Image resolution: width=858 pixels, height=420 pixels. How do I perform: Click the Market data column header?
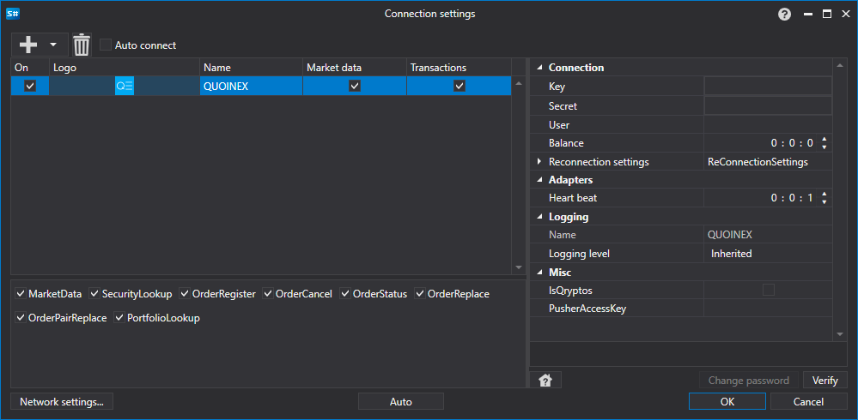[x=355, y=68]
